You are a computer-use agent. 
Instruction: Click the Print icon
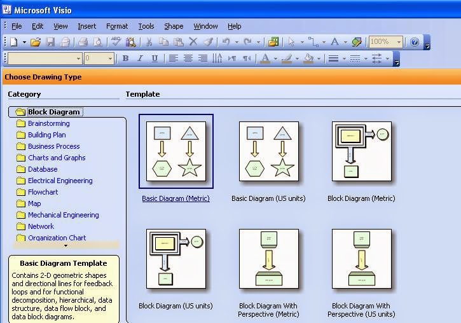click(83, 42)
